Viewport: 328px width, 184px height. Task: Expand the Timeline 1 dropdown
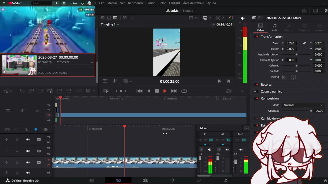click(x=118, y=25)
